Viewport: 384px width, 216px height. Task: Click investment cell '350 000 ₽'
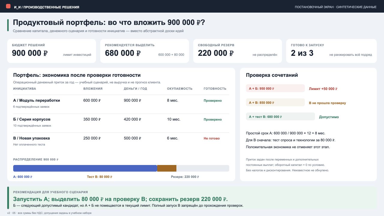tap(92, 119)
